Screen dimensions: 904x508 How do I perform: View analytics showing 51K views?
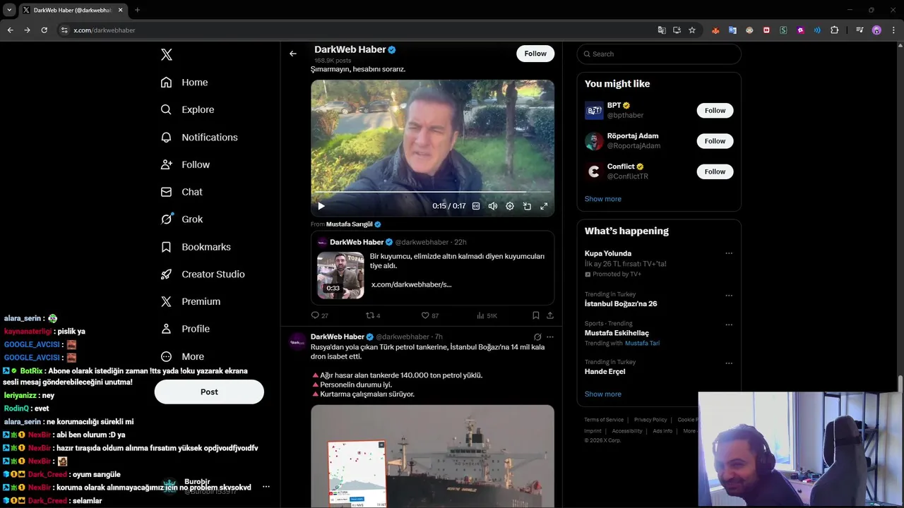[x=487, y=315]
